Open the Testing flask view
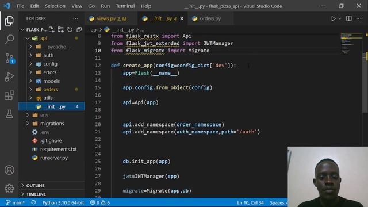The image size is (368, 207). (x=9, y=114)
